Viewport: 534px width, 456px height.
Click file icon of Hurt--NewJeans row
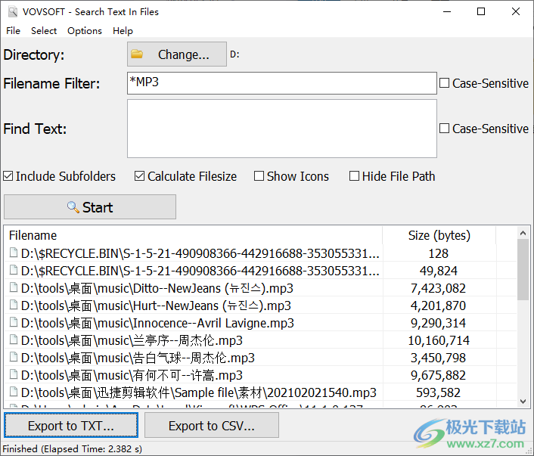point(14,305)
